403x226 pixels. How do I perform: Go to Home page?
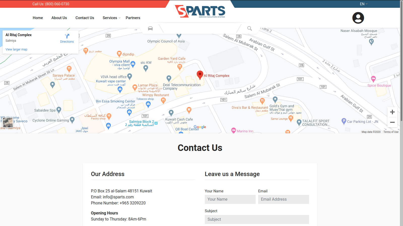(38, 18)
